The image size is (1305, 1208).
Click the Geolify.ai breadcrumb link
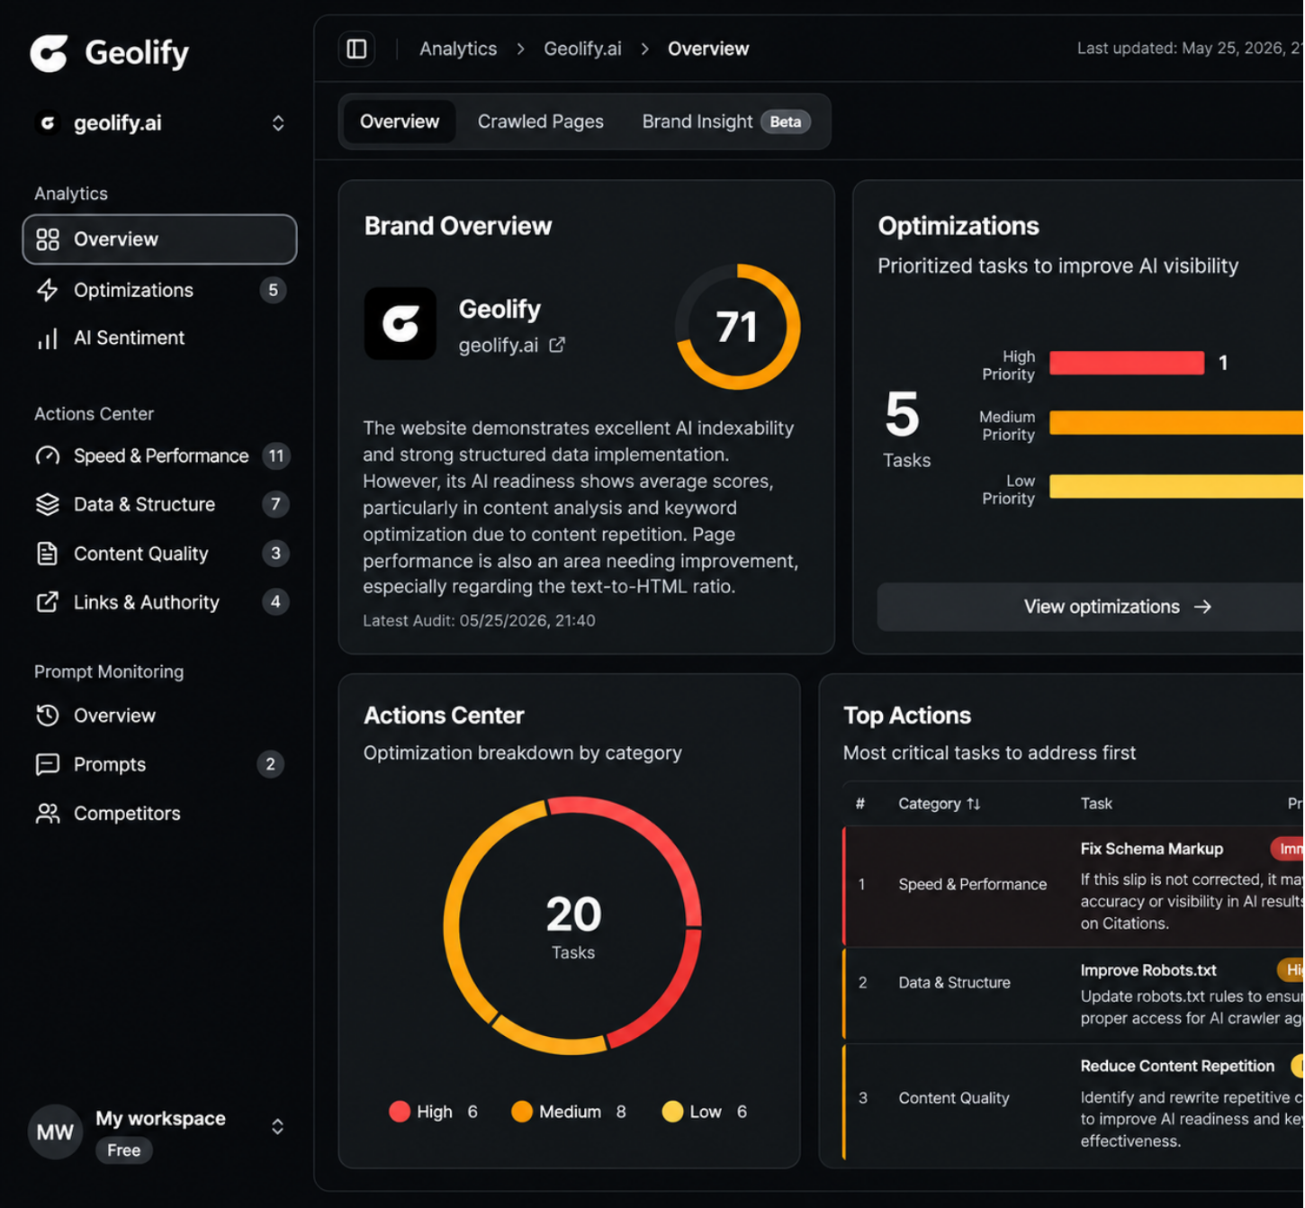coord(582,49)
